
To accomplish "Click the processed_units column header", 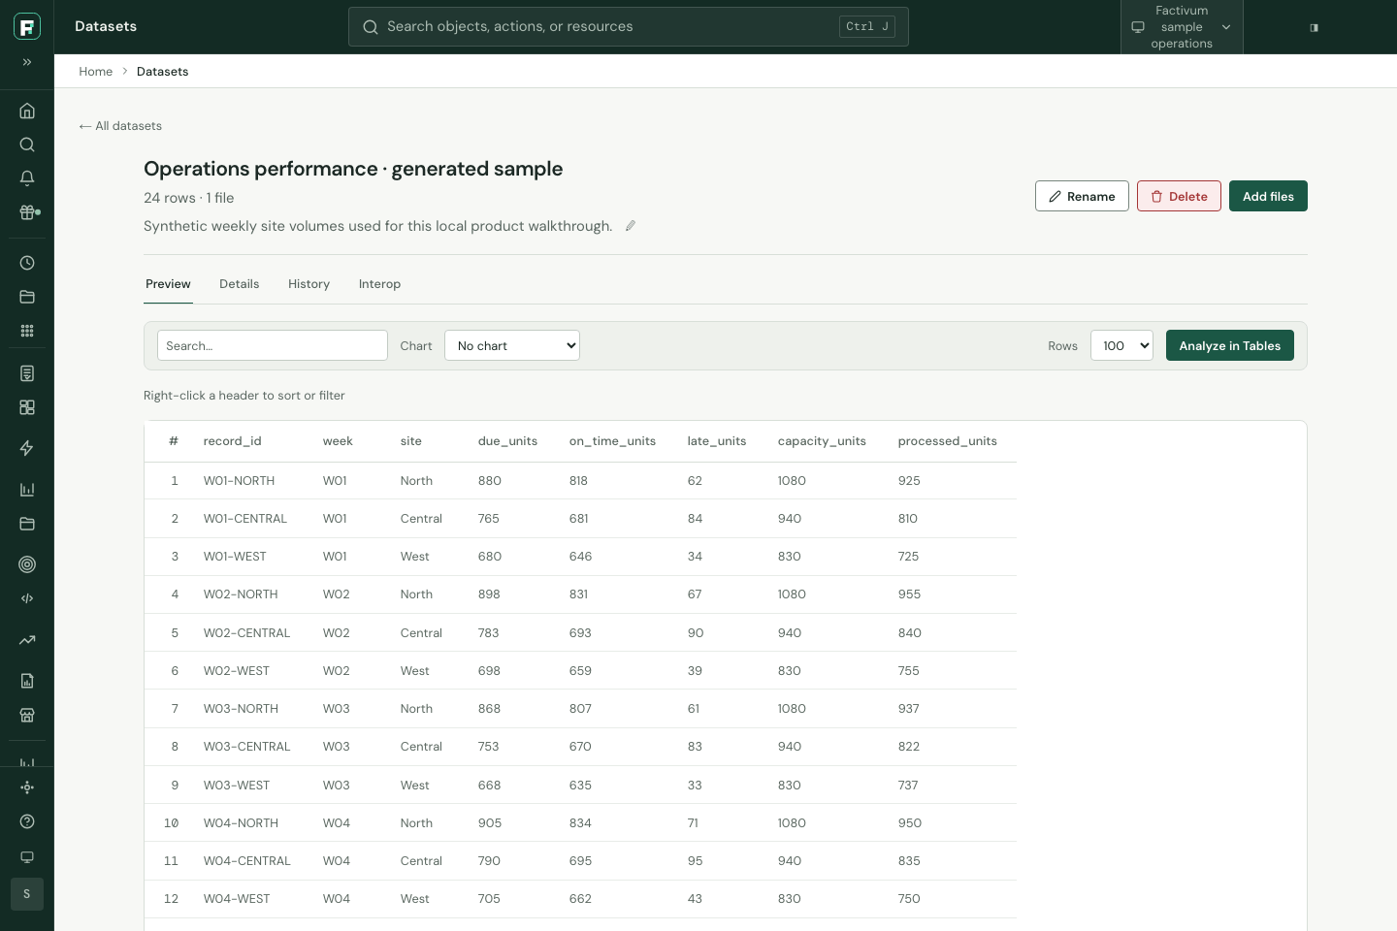I will click(x=947, y=441).
